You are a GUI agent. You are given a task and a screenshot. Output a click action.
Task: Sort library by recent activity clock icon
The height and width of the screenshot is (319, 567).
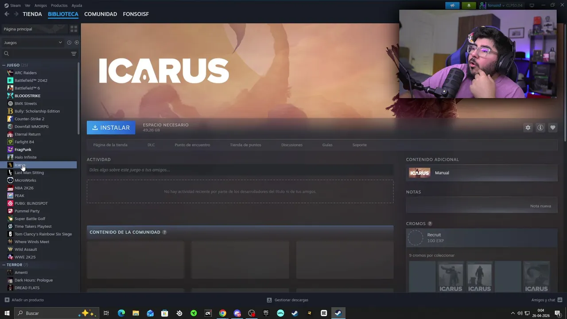(x=69, y=43)
